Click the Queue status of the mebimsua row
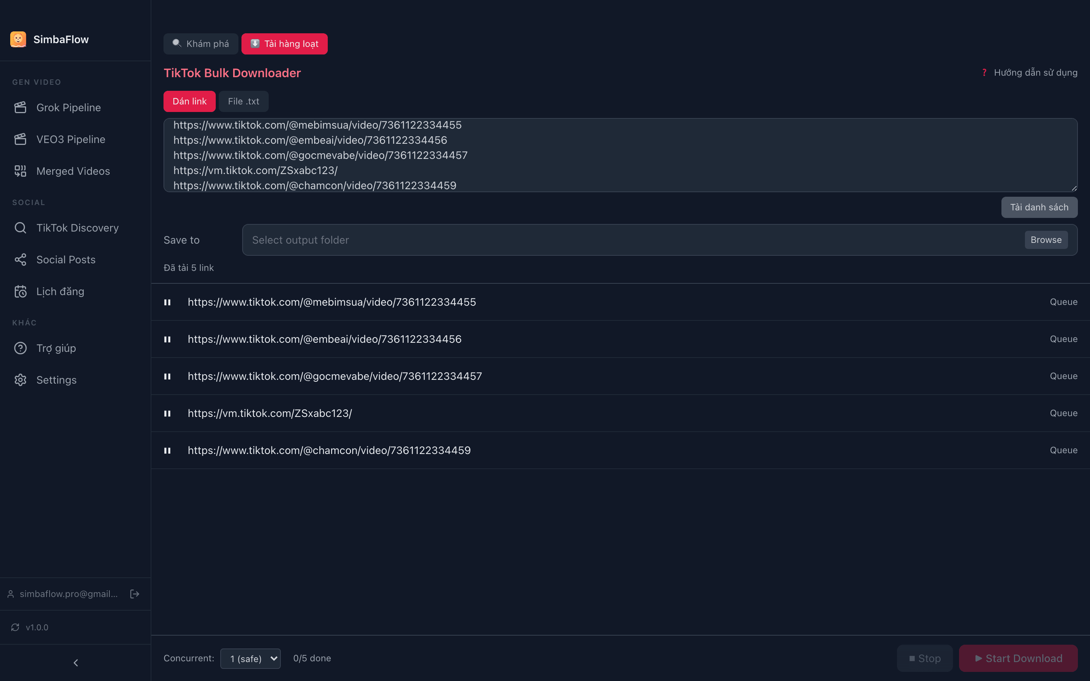 click(1064, 302)
